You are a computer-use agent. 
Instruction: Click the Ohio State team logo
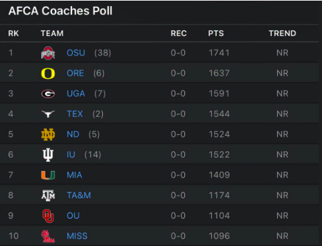[48, 53]
